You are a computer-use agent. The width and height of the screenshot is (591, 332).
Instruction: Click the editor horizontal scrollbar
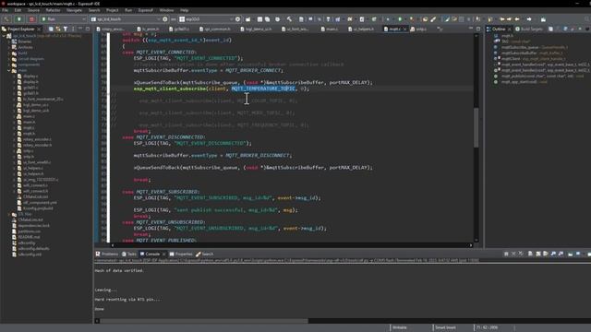pos(291,245)
